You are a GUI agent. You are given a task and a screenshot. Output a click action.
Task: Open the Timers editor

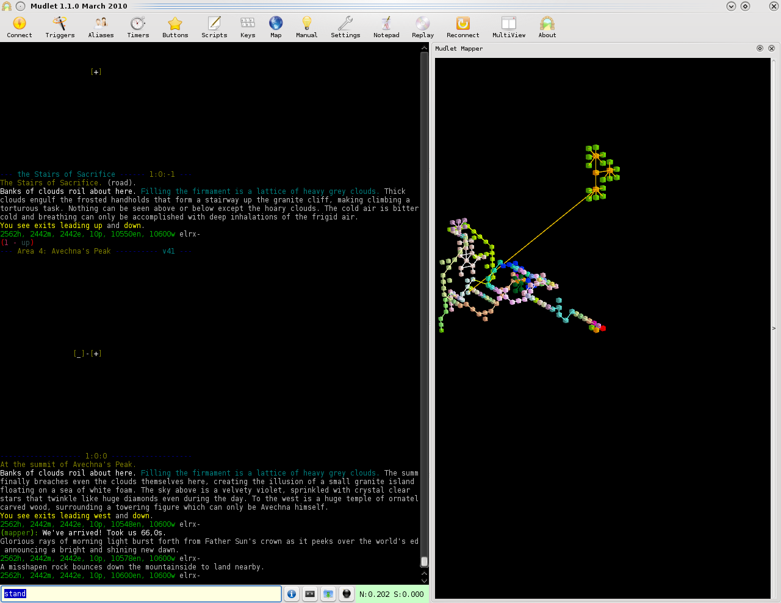pyautogui.click(x=138, y=27)
